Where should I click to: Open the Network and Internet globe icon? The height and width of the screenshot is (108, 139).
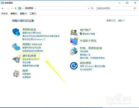point(16,47)
